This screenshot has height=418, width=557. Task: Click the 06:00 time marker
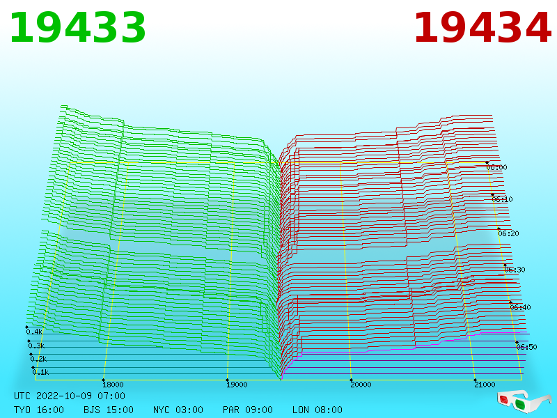[496, 167]
